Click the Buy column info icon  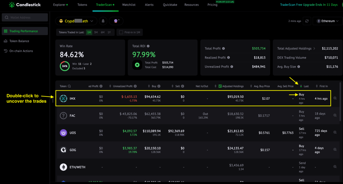tap(159, 86)
